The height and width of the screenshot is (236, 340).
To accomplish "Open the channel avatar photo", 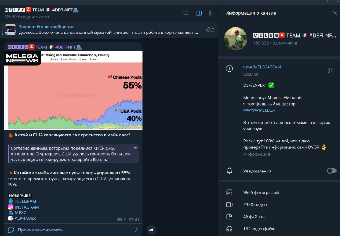I will tap(235, 39).
